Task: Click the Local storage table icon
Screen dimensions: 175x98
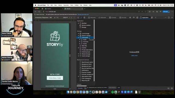Action: (80, 33)
